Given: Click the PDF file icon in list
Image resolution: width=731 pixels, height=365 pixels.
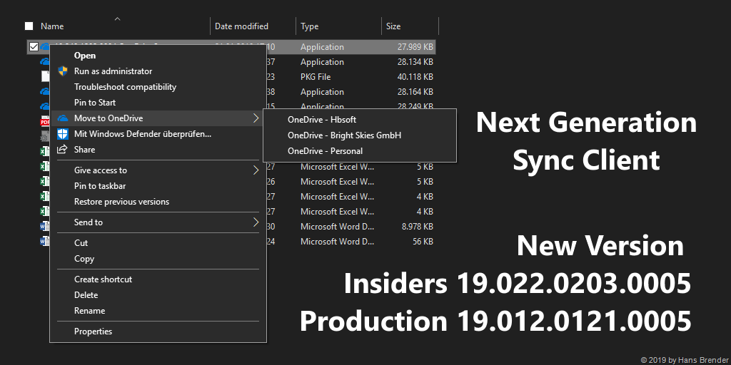Looking at the screenshot, I should coord(44,122).
